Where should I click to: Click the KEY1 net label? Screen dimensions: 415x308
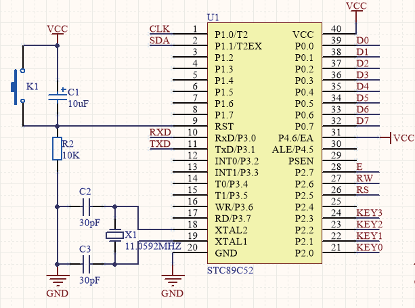(370, 236)
